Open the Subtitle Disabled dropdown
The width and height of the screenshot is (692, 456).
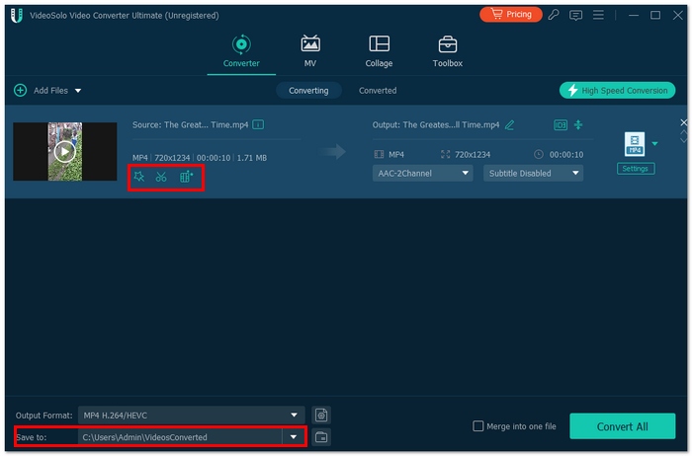pyautogui.click(x=533, y=173)
